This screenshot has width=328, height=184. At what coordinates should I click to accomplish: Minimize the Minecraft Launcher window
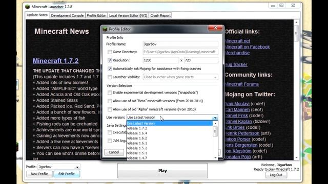(273, 6)
